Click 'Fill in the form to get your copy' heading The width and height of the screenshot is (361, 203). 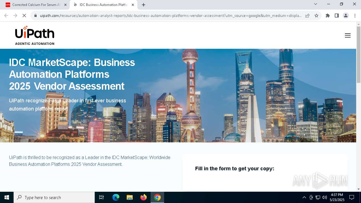point(235,169)
